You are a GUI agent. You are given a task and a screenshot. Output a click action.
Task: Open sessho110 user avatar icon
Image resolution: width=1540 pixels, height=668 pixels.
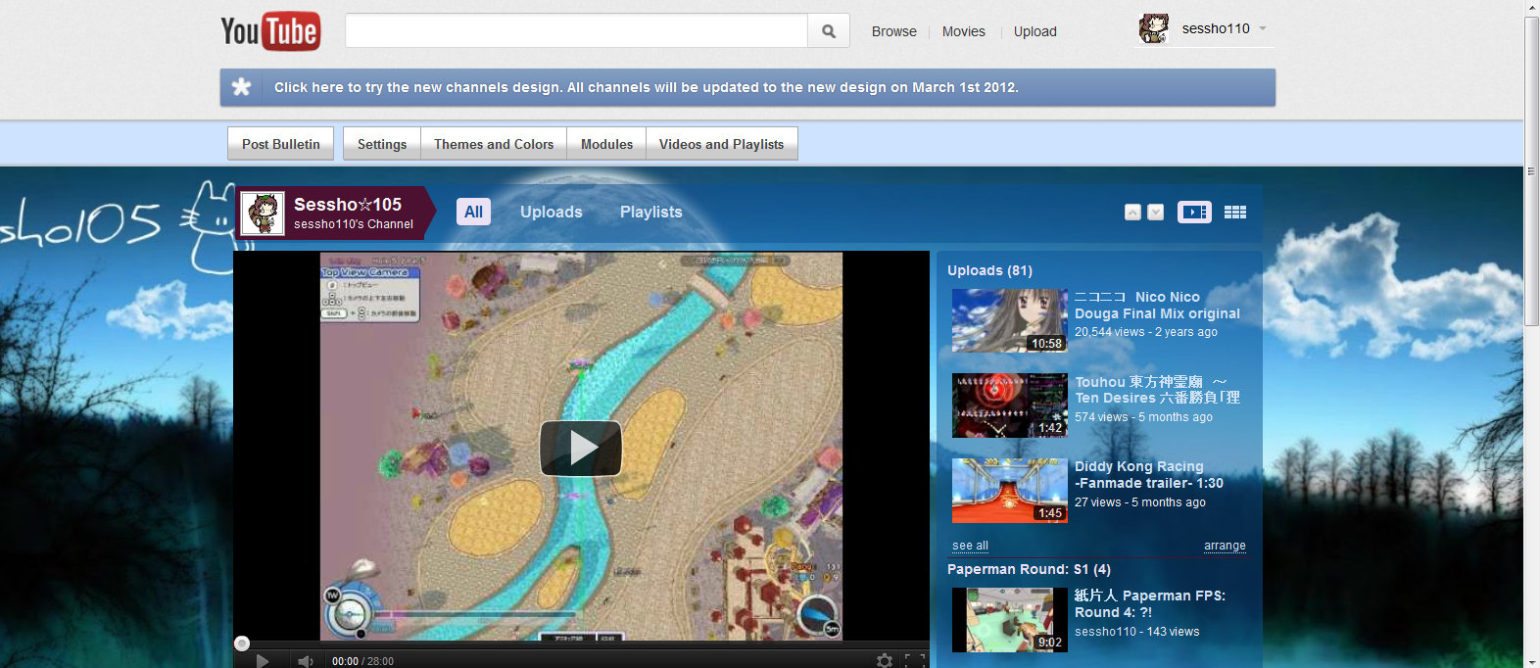1154,28
